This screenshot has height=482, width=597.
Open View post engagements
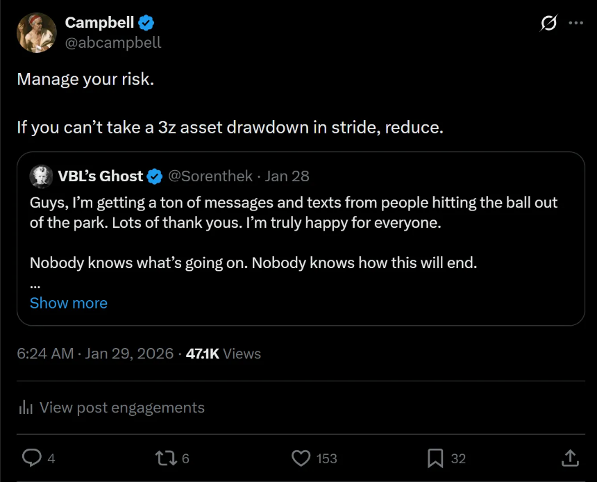coord(121,408)
